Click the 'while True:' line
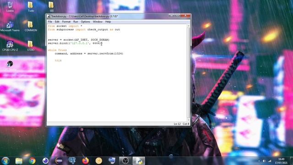 click(x=57, y=50)
